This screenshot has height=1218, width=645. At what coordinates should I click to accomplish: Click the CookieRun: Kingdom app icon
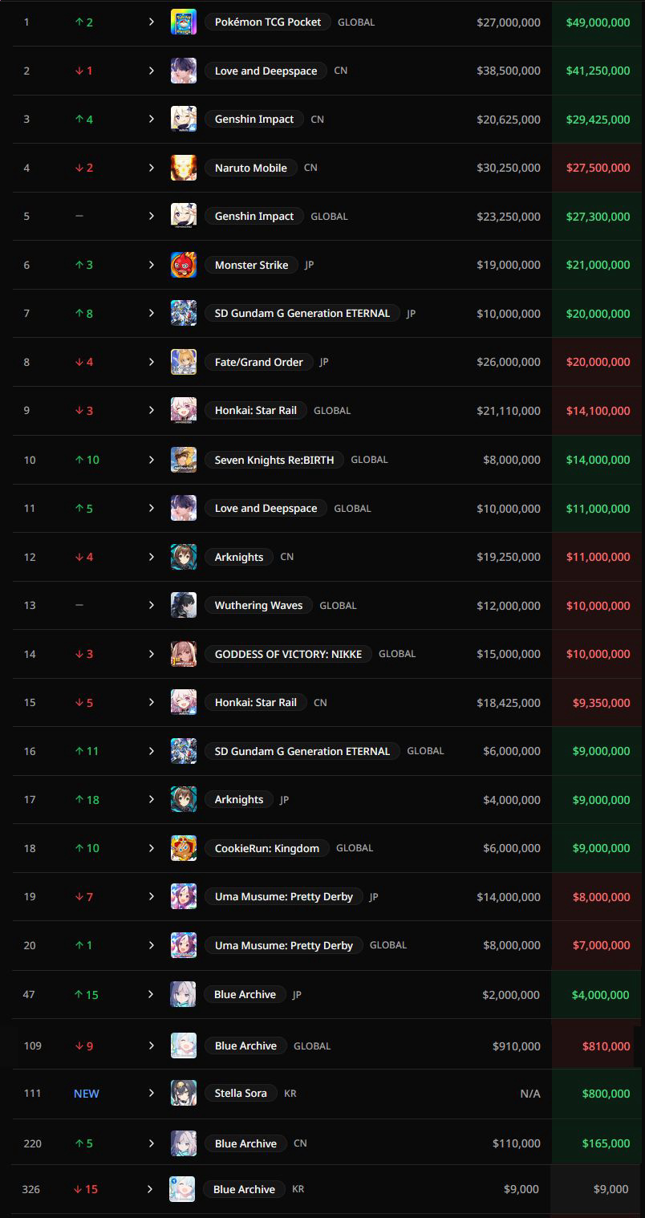(184, 848)
